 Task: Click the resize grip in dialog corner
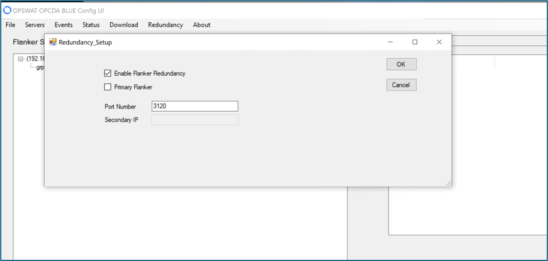click(448, 183)
